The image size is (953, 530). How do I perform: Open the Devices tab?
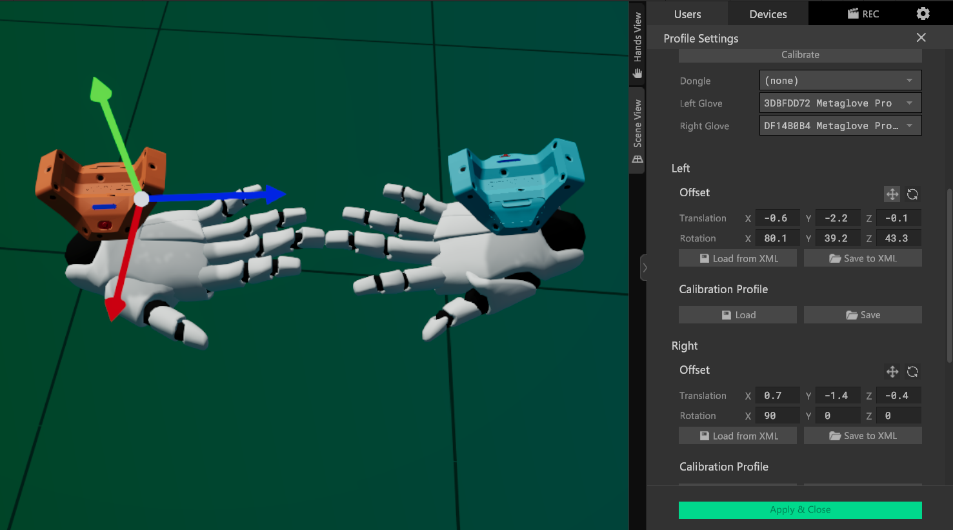tap(768, 14)
